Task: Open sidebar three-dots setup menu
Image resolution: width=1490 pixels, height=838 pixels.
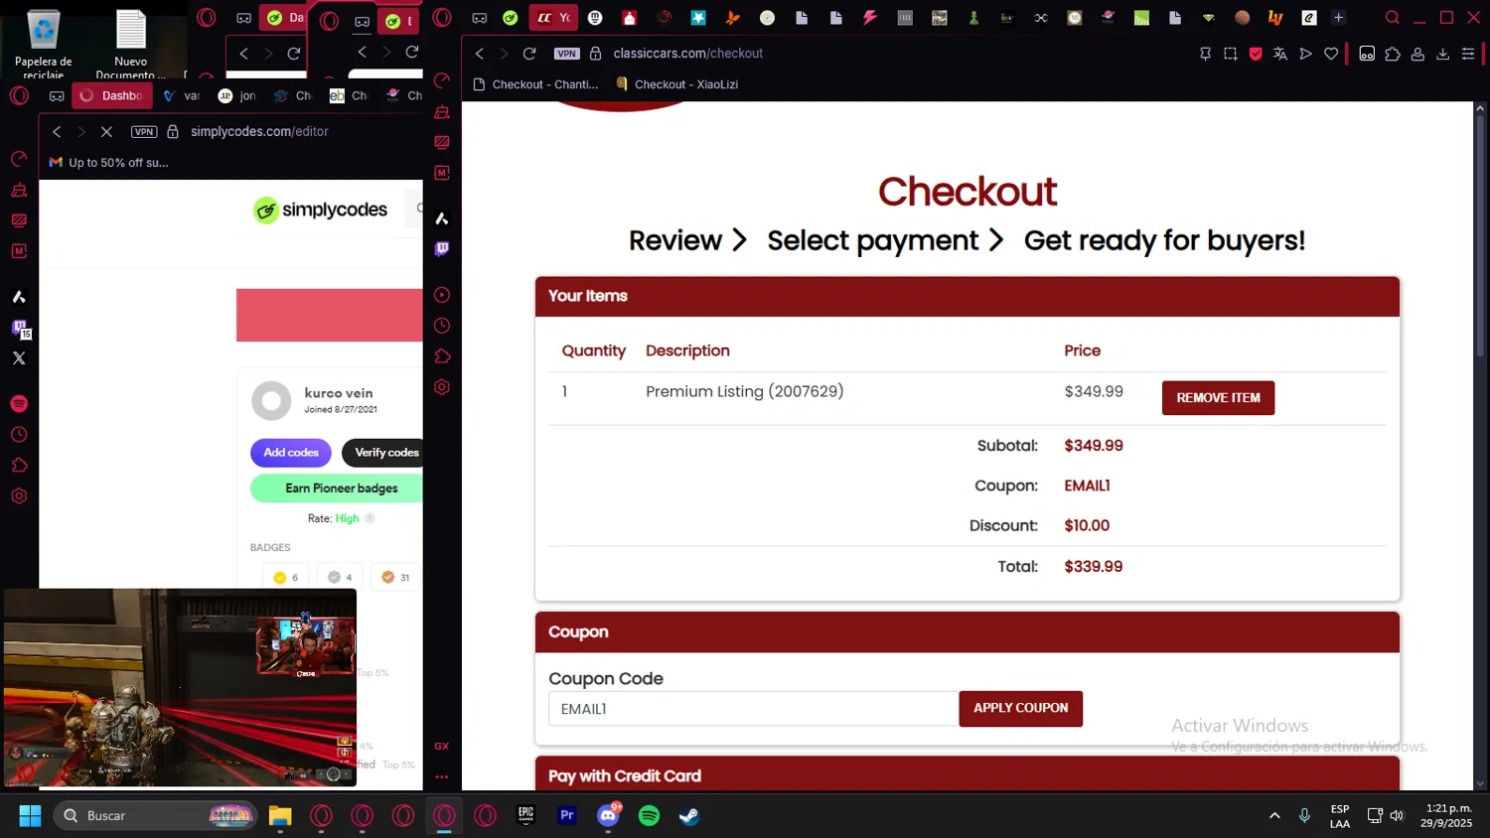Action: 442,776
